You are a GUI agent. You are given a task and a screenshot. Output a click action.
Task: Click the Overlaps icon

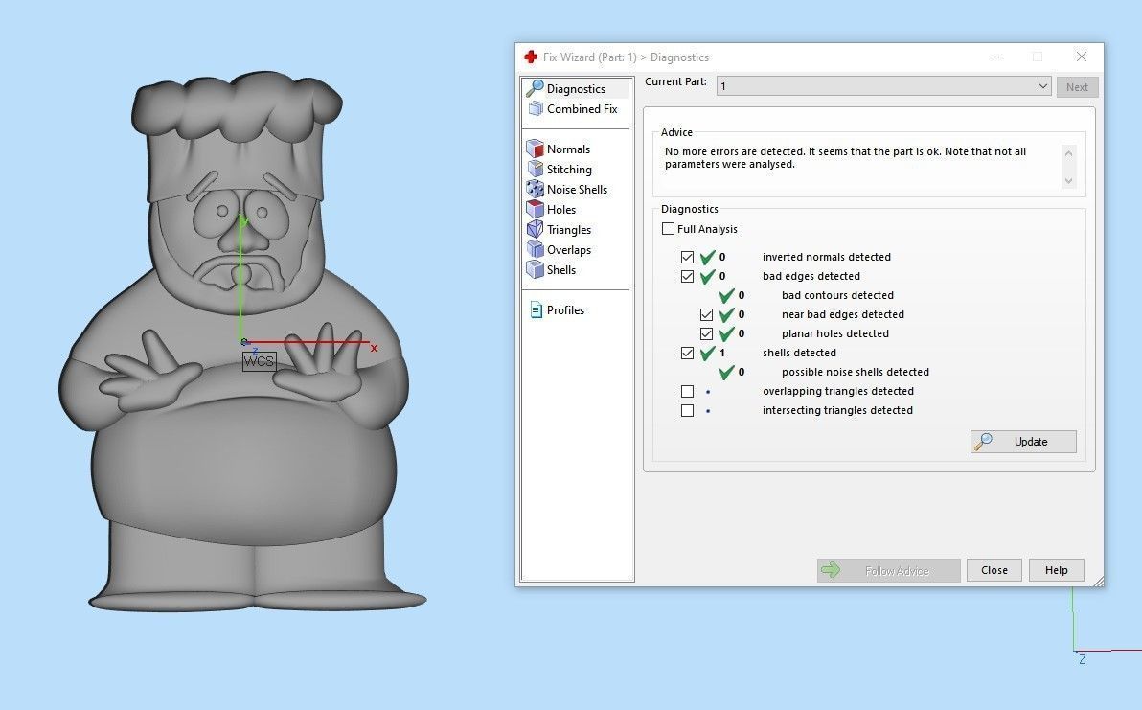(x=536, y=250)
